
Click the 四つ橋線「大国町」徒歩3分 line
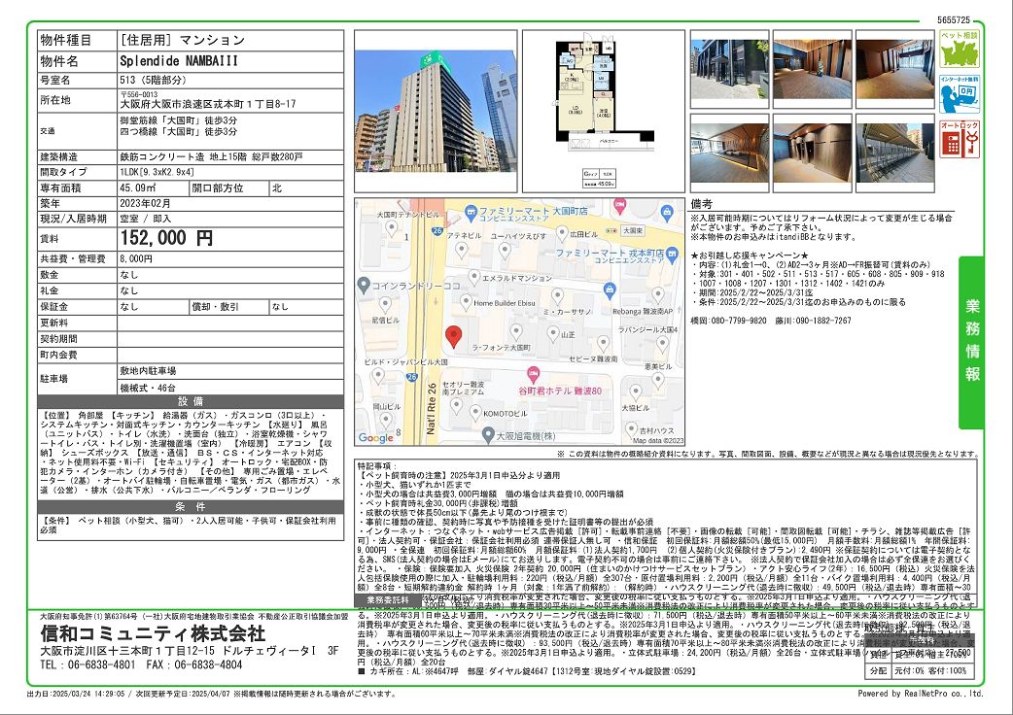pyautogui.click(x=178, y=132)
